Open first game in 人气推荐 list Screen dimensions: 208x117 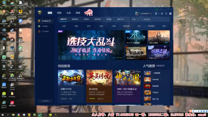157,73
